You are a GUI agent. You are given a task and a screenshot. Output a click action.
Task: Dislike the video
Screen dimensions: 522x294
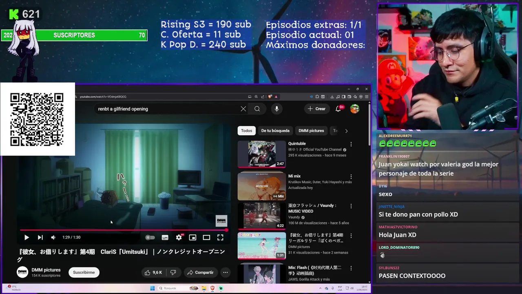click(x=173, y=272)
